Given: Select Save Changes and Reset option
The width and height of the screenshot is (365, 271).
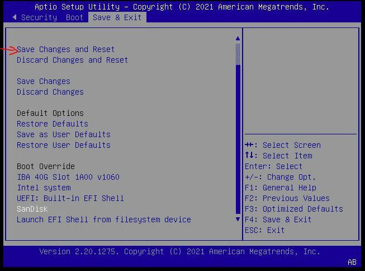Looking at the screenshot, I should tap(65, 49).
